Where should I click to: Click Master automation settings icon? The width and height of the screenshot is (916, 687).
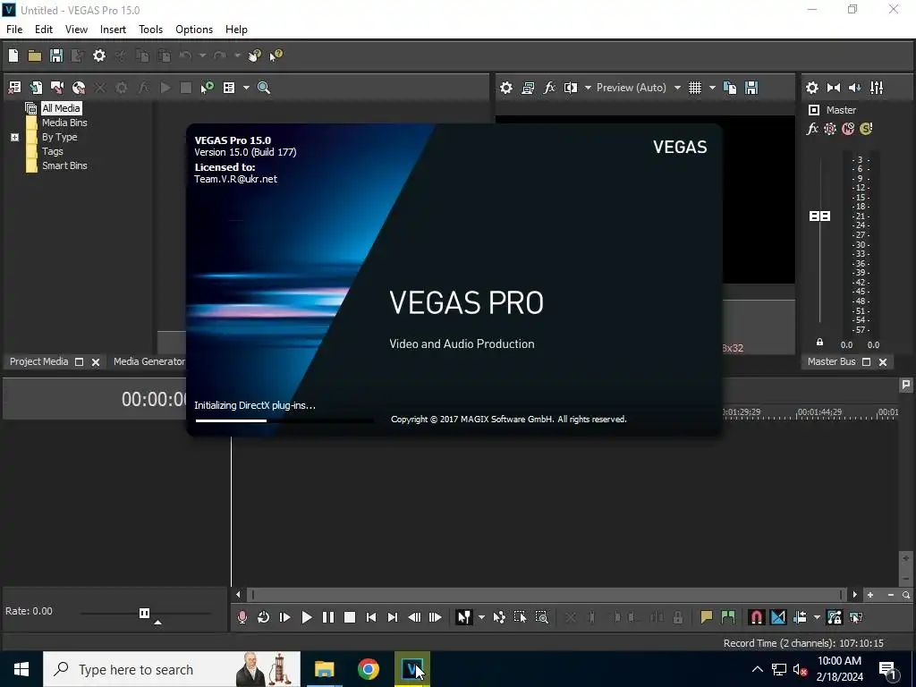[829, 129]
